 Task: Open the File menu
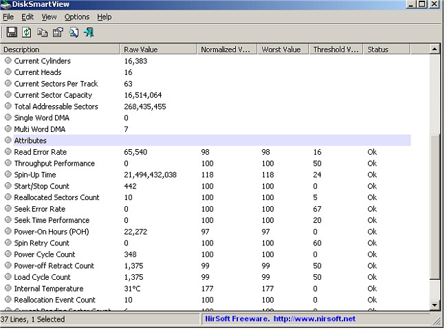point(8,16)
